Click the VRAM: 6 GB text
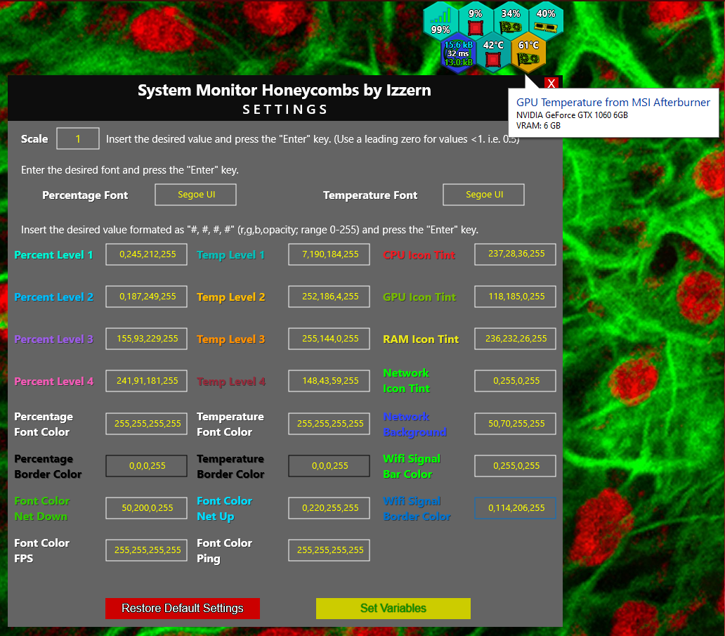This screenshot has width=725, height=636. [538, 126]
